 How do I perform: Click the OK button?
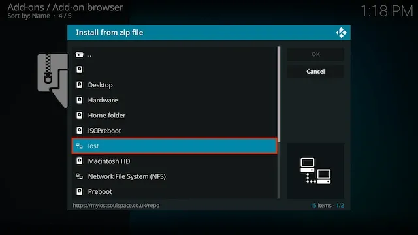[x=315, y=54]
